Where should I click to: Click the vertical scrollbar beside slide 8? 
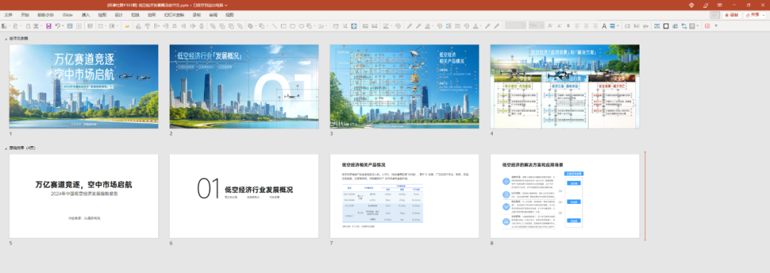tap(645, 197)
